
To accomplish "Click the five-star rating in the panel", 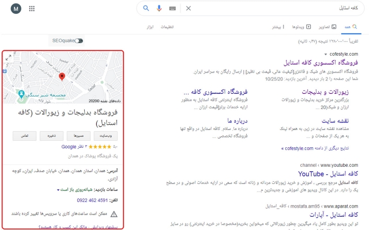I will click(100, 147).
